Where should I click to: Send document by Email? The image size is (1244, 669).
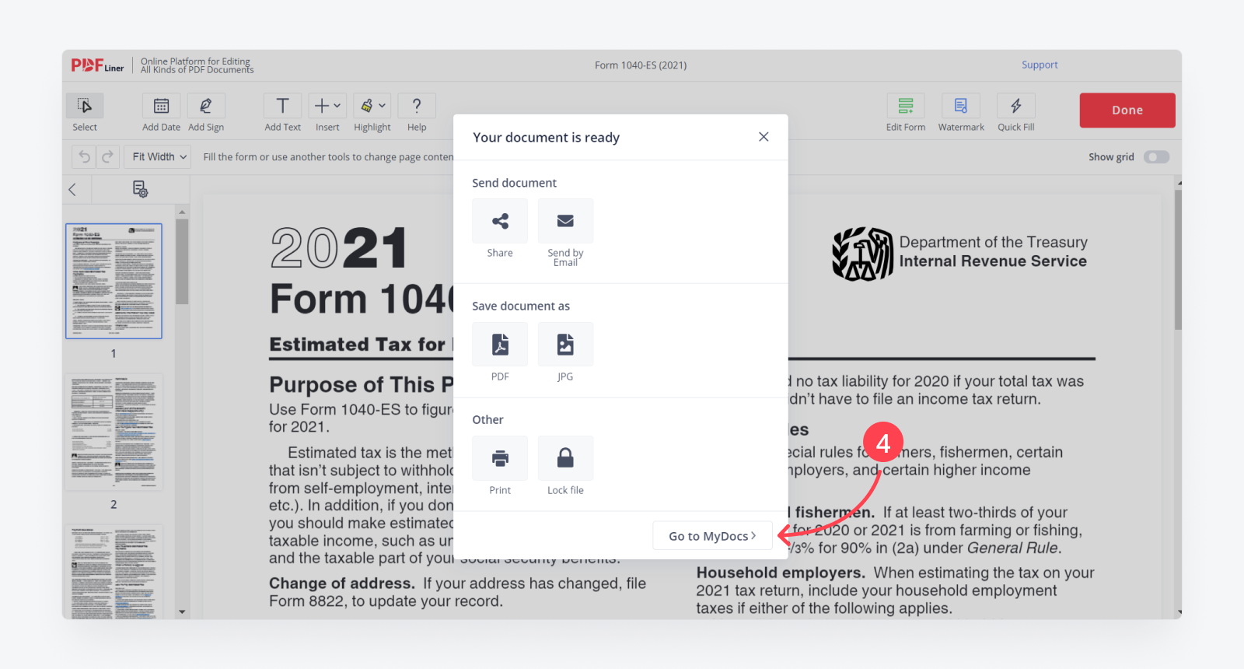tap(565, 221)
